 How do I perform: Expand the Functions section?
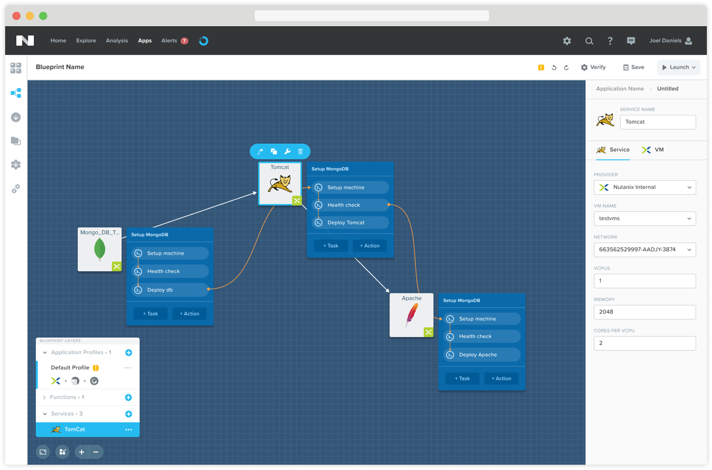click(x=44, y=397)
